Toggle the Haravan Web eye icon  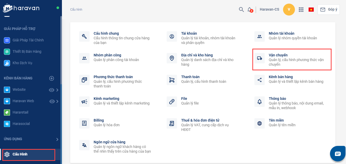tap(52, 101)
